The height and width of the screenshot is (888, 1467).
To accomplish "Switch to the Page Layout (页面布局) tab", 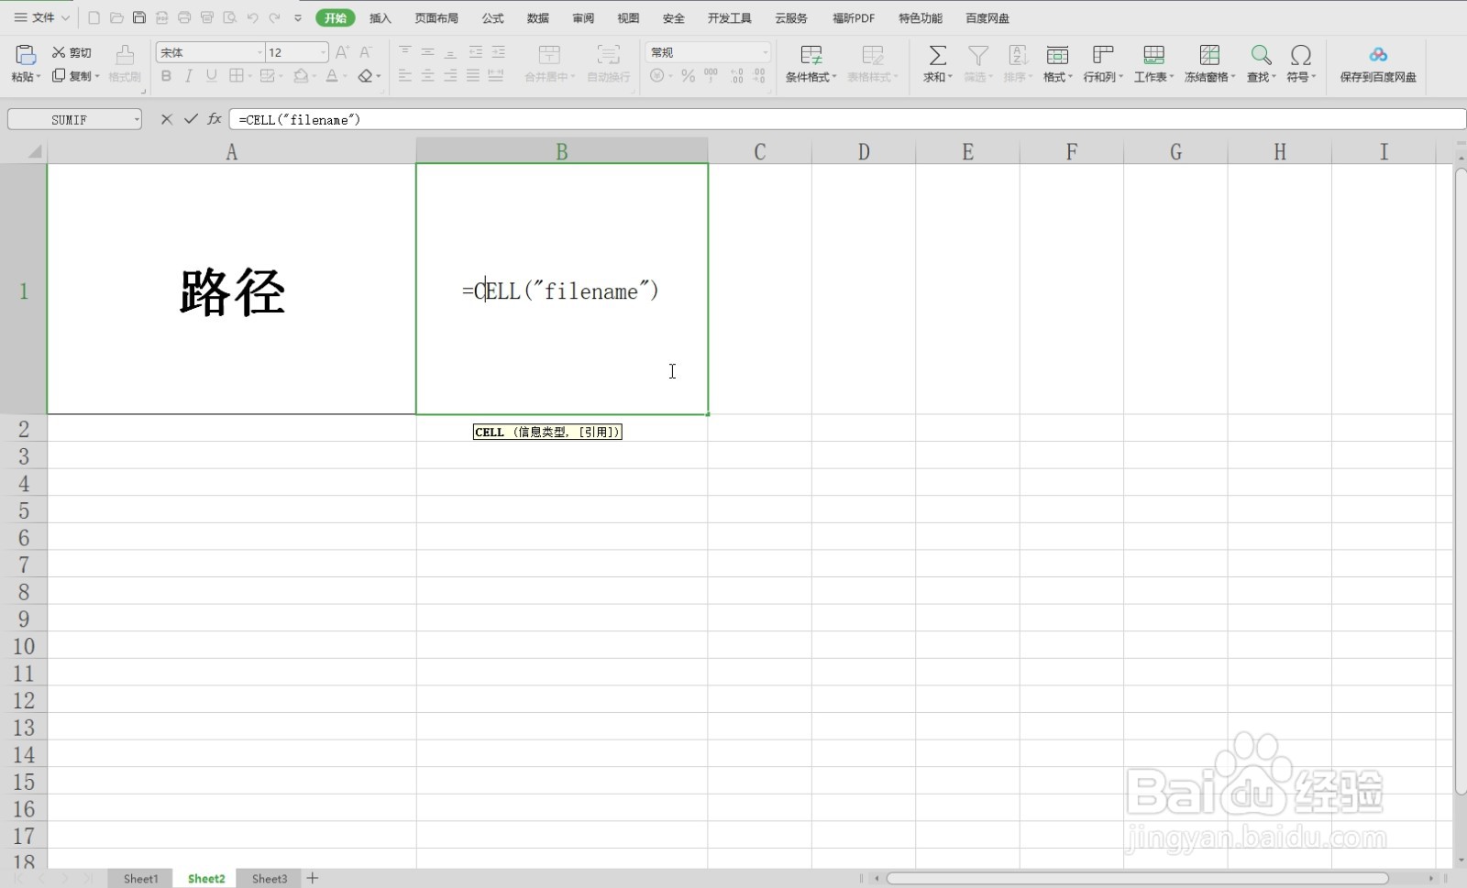I will [x=436, y=17].
